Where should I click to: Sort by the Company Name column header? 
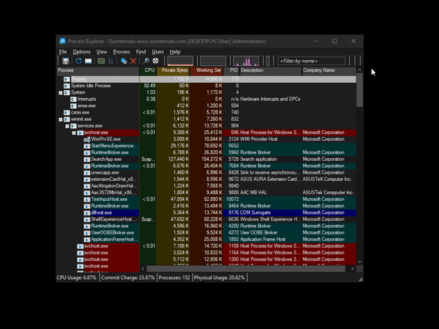click(x=329, y=70)
